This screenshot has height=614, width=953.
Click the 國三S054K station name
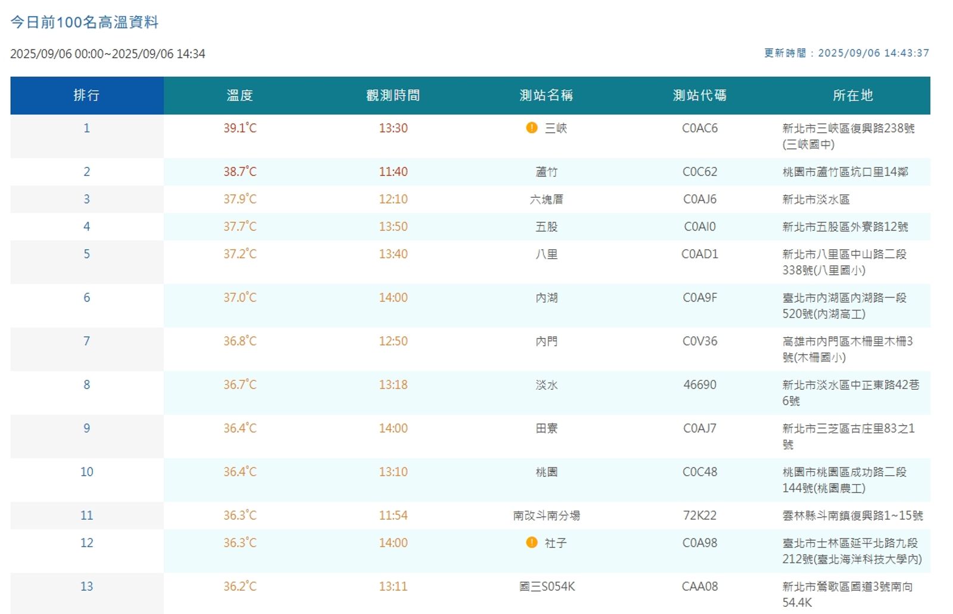click(546, 586)
